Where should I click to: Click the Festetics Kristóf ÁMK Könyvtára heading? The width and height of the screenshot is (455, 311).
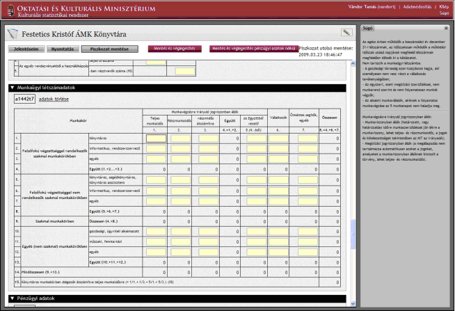(x=74, y=34)
